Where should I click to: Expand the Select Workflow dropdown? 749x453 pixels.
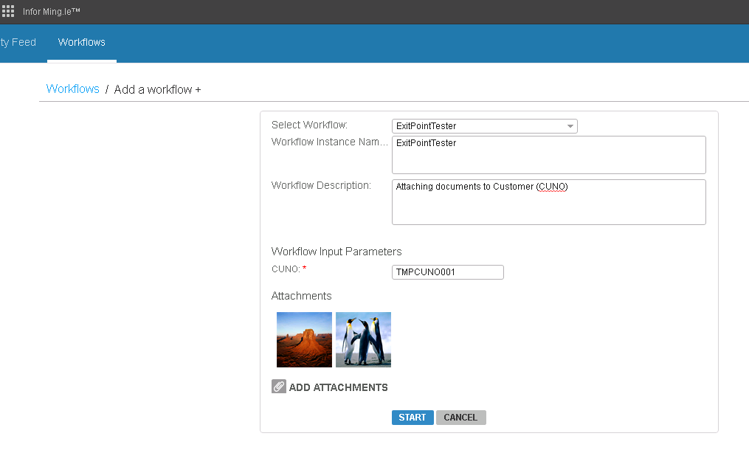[484, 126]
